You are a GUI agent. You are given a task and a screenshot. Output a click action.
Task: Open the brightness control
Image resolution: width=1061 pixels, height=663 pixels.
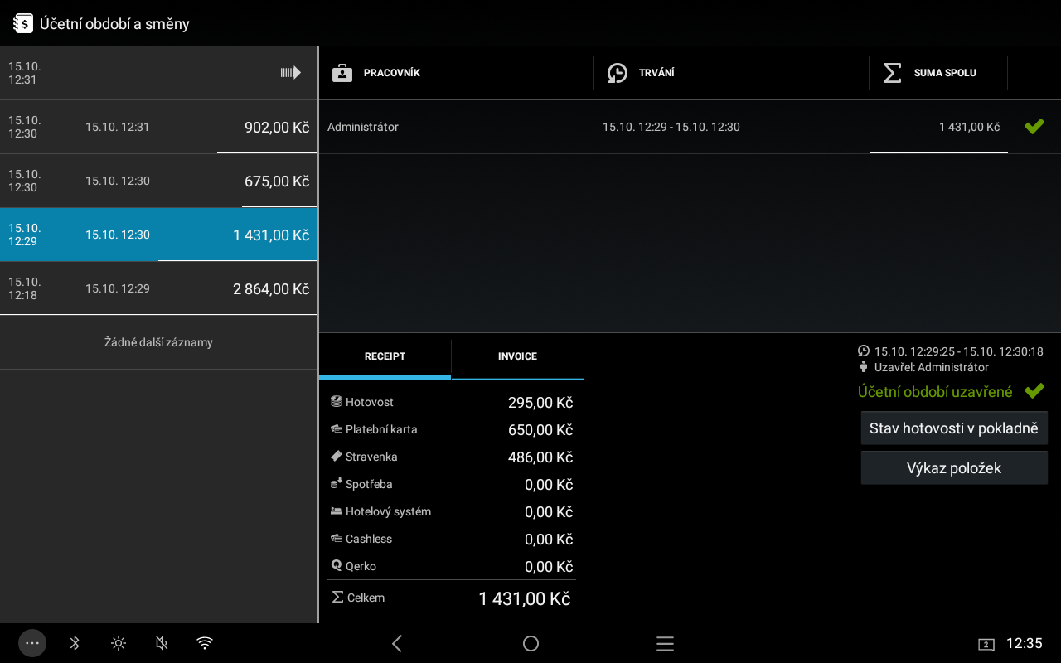119,643
